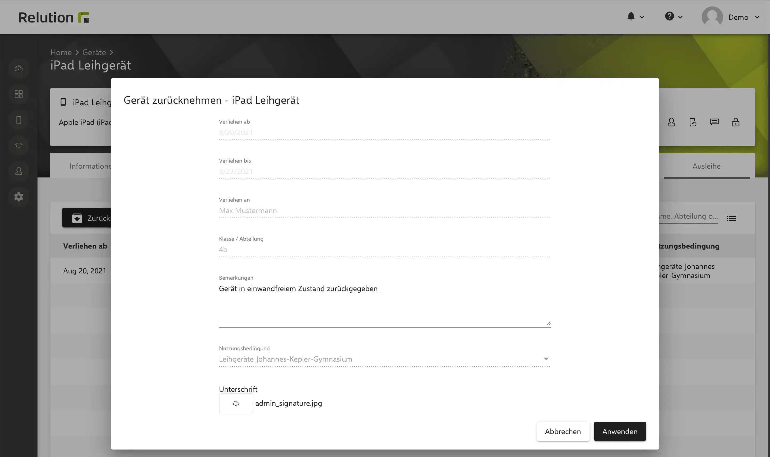Click the assign user icon in device card
This screenshot has height=457, width=770.
pyautogui.click(x=671, y=122)
